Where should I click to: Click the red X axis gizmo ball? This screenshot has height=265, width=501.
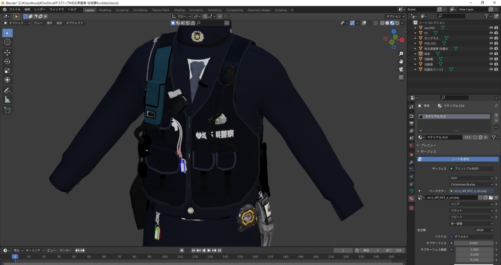pyautogui.click(x=402, y=40)
